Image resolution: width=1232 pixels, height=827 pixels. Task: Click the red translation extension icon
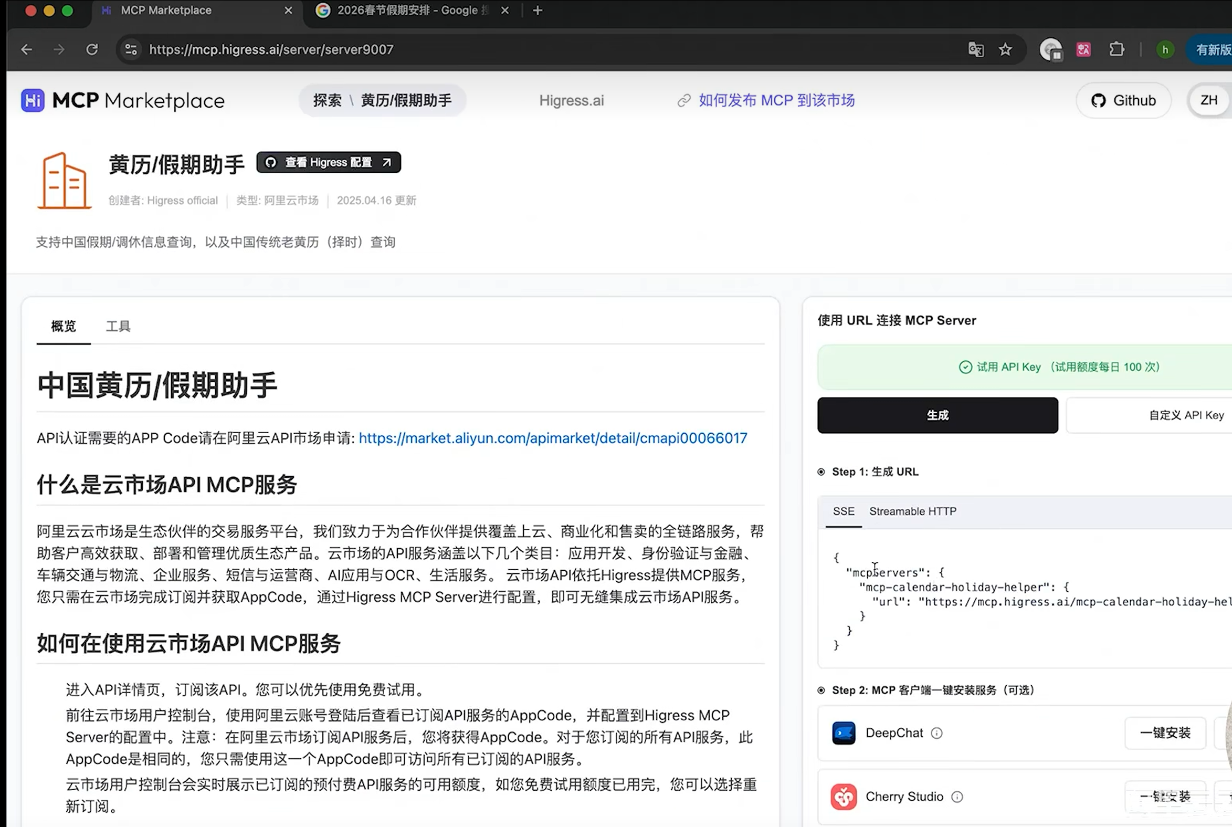pos(1083,49)
